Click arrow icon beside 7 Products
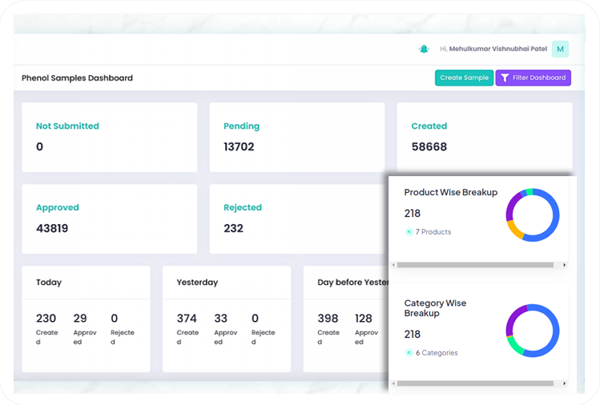Image resolution: width=600 pixels, height=405 pixels. coord(409,232)
